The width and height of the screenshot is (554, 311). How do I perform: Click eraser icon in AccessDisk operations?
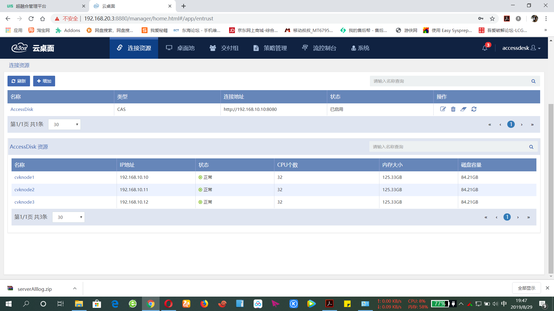(463, 109)
